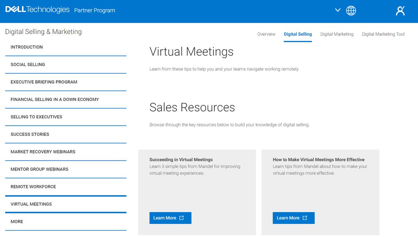Click external link icon on Succeeding card button
This screenshot has width=418, height=237.
(x=181, y=218)
